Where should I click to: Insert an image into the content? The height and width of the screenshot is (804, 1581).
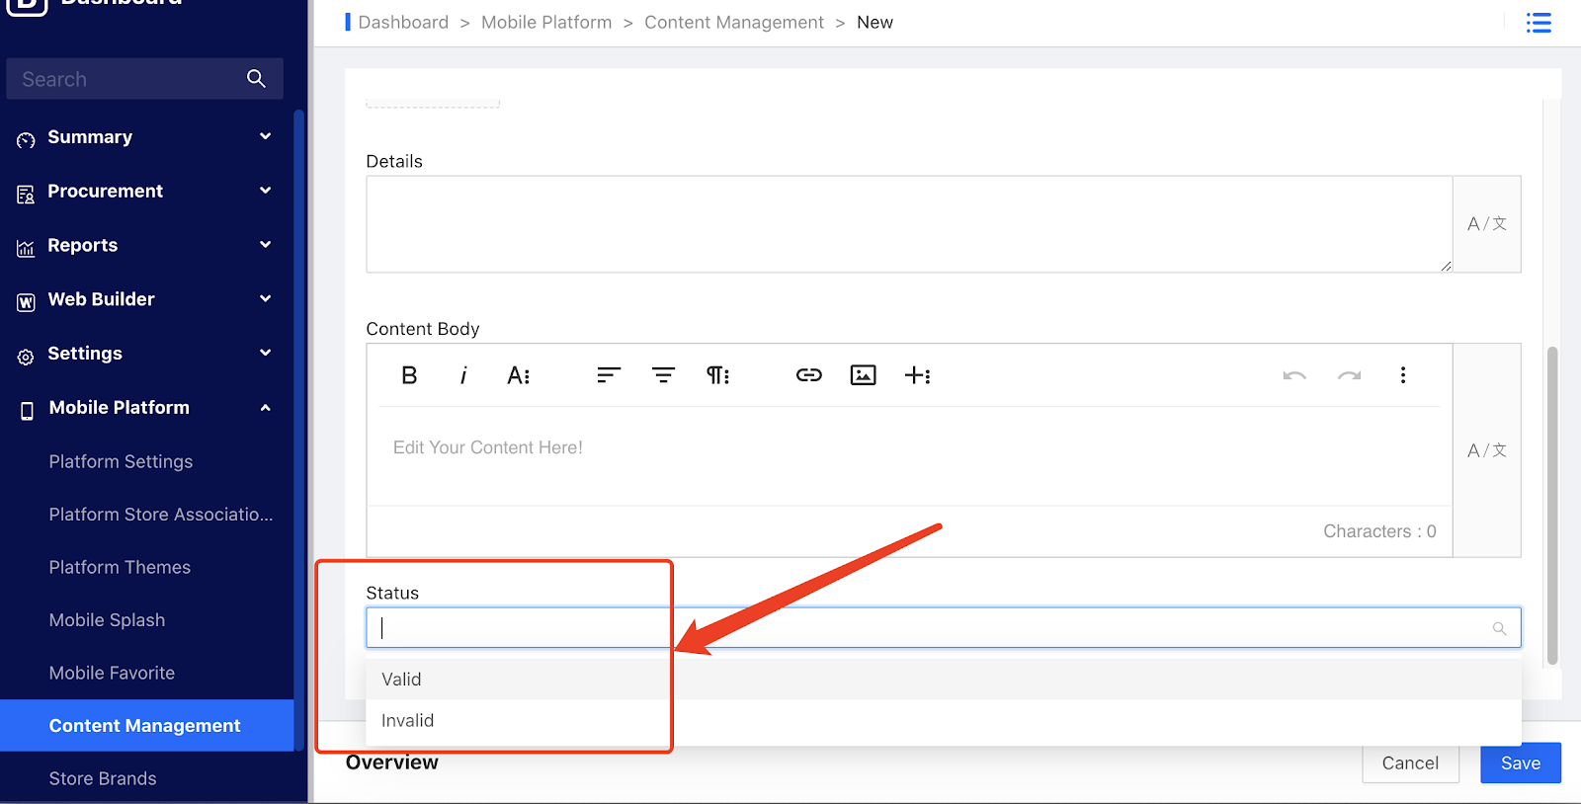(x=863, y=375)
